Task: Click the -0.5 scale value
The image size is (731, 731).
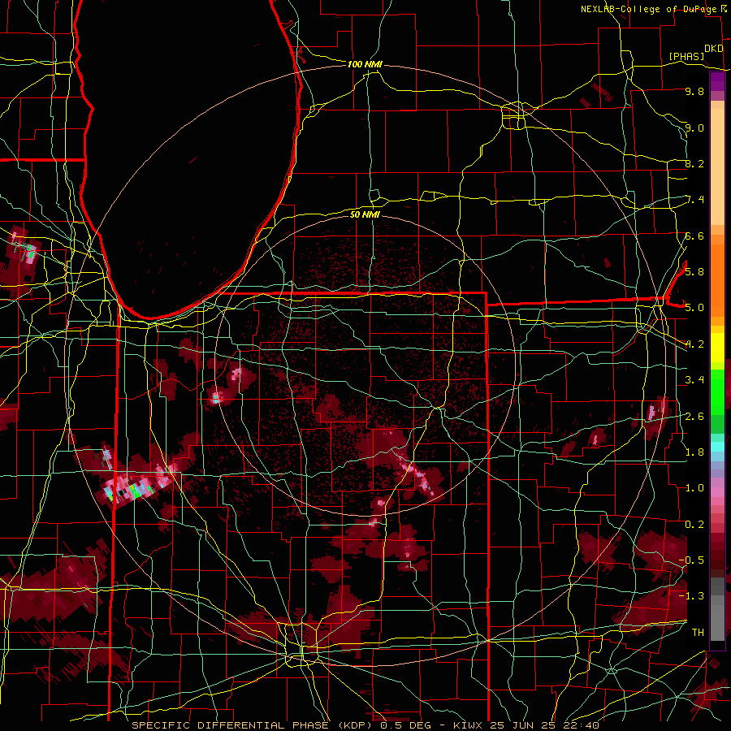Action: [x=691, y=560]
